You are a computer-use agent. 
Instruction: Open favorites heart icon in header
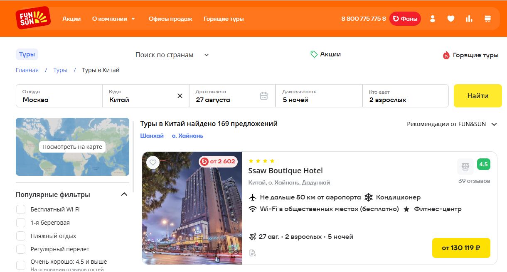click(x=451, y=19)
